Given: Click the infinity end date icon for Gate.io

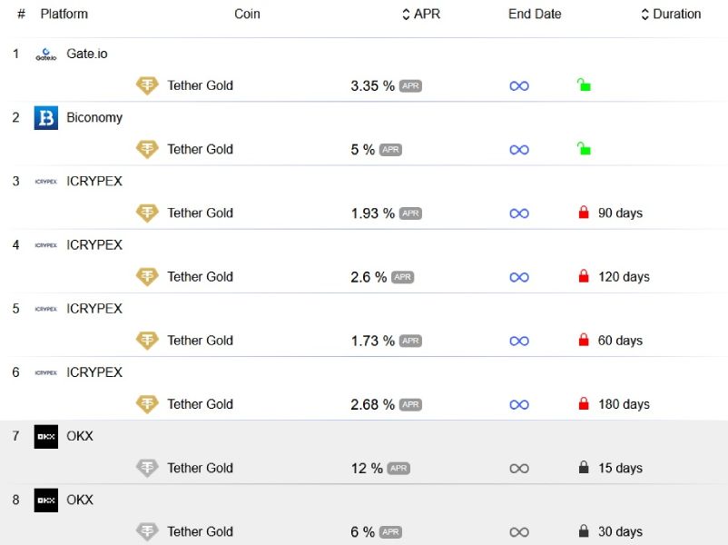Looking at the screenshot, I should [519, 86].
